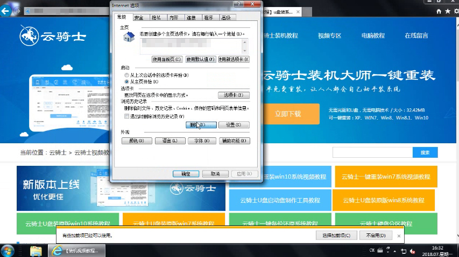Click the blue 搜索 button
Viewport: 459px width, 257px height.
(425, 152)
